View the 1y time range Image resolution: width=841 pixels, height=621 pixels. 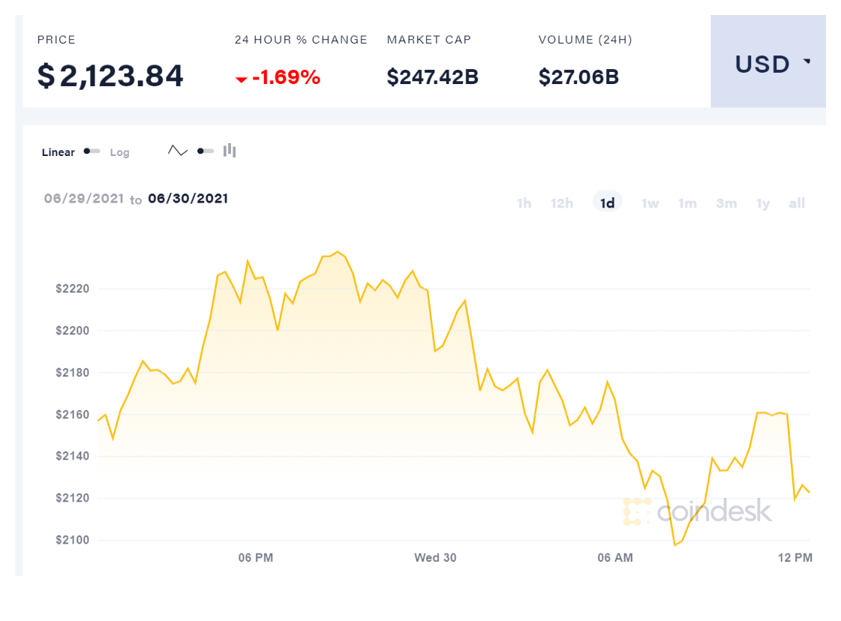point(763,203)
